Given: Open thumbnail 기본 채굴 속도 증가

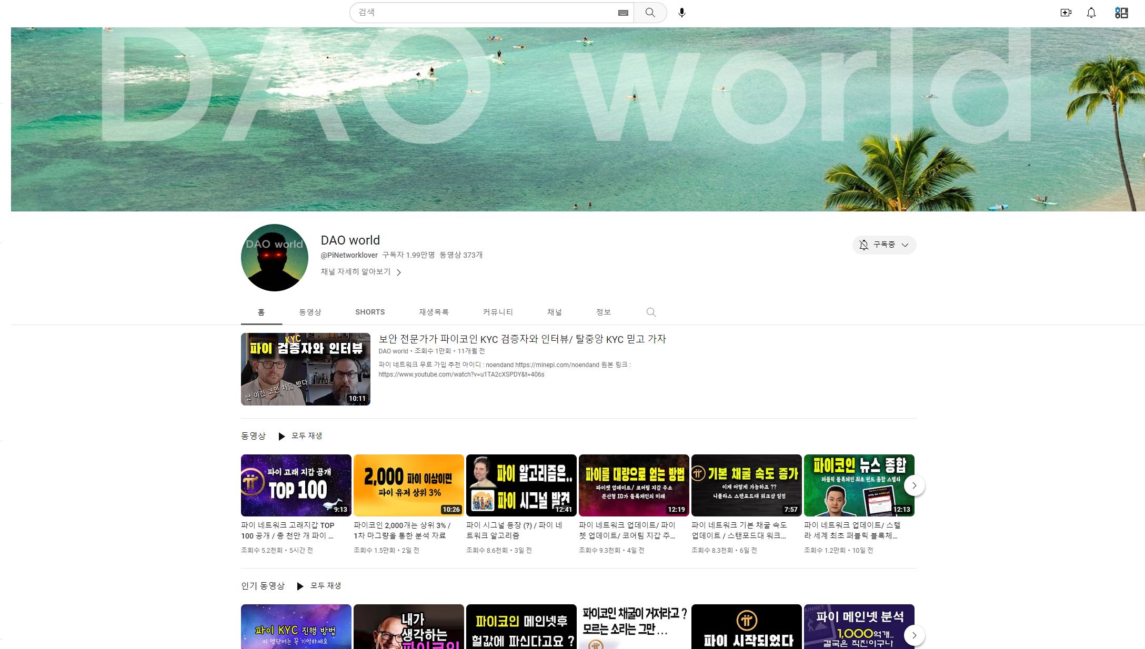Looking at the screenshot, I should tap(747, 485).
